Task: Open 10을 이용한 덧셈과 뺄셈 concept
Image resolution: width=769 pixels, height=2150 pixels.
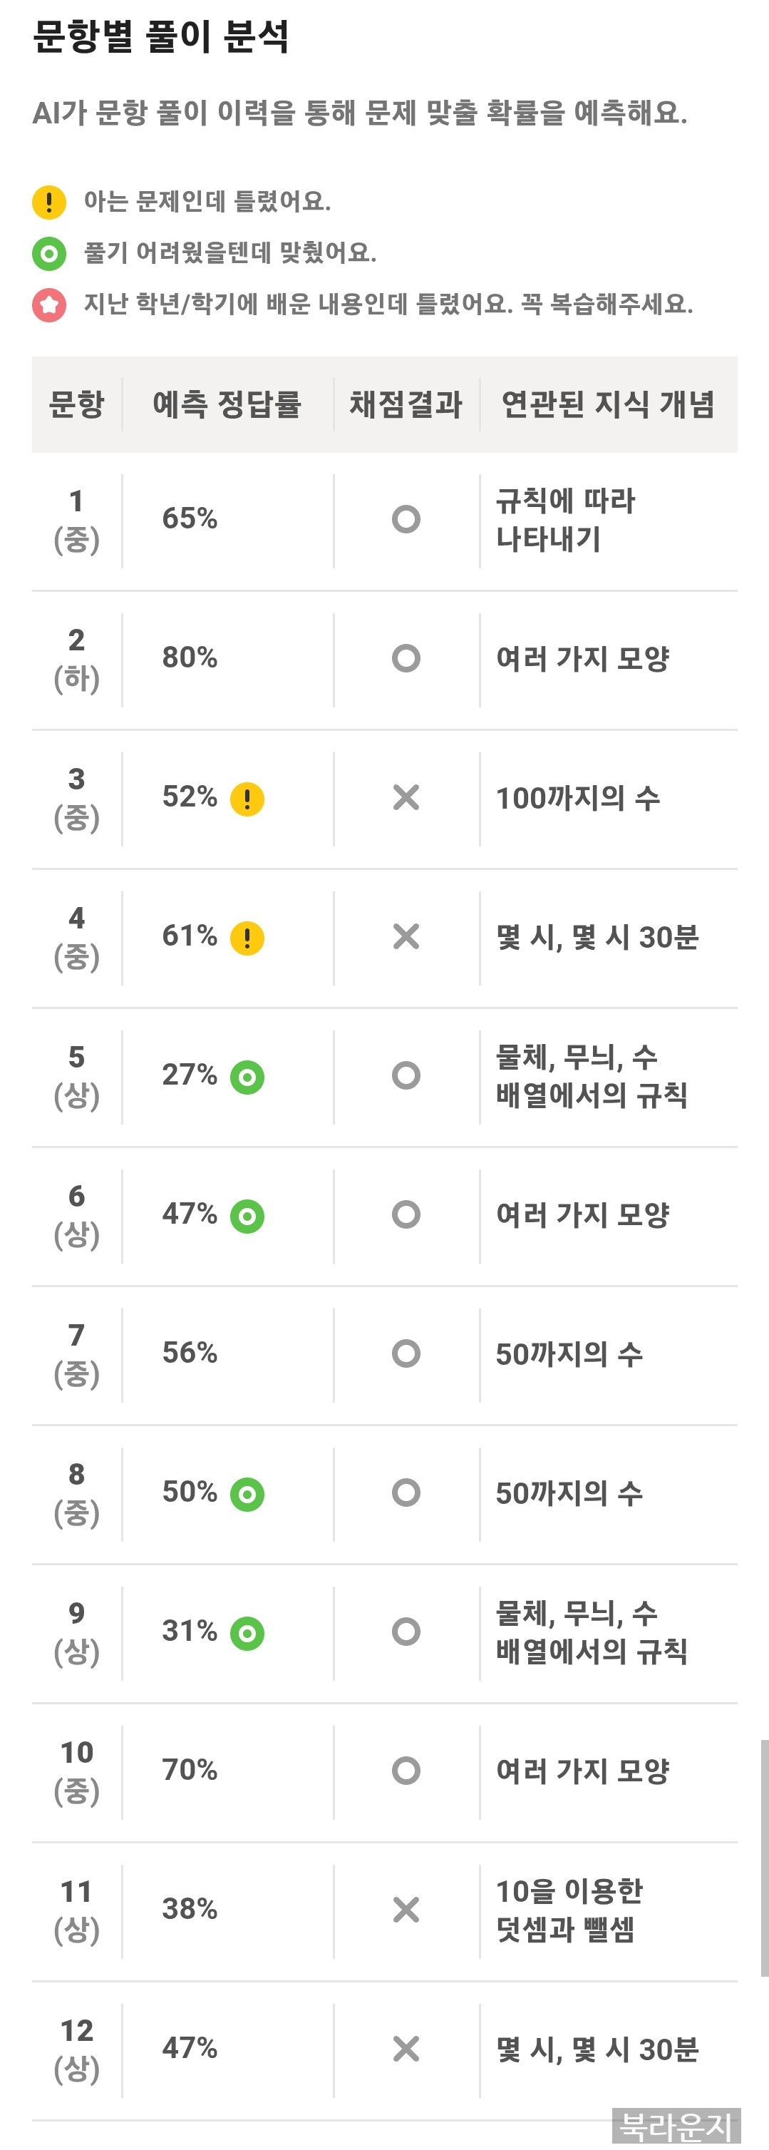Action: 569,1910
